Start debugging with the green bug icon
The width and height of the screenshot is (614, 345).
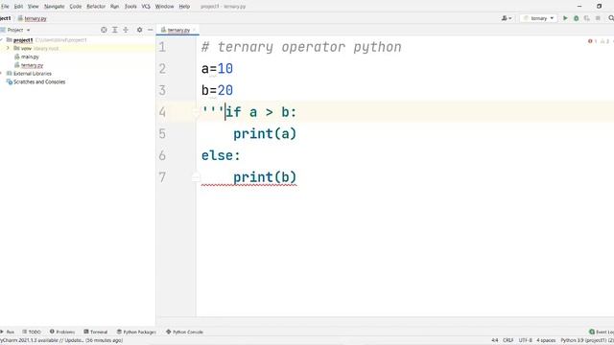coord(576,18)
